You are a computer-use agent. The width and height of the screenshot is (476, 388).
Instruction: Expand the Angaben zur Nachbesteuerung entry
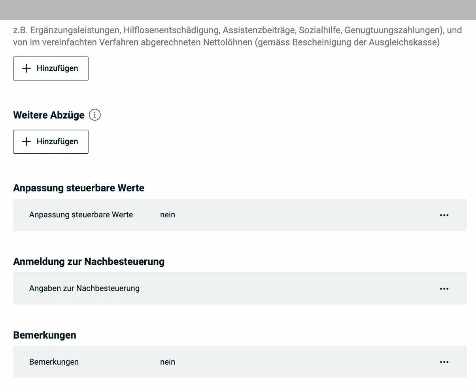point(237,288)
